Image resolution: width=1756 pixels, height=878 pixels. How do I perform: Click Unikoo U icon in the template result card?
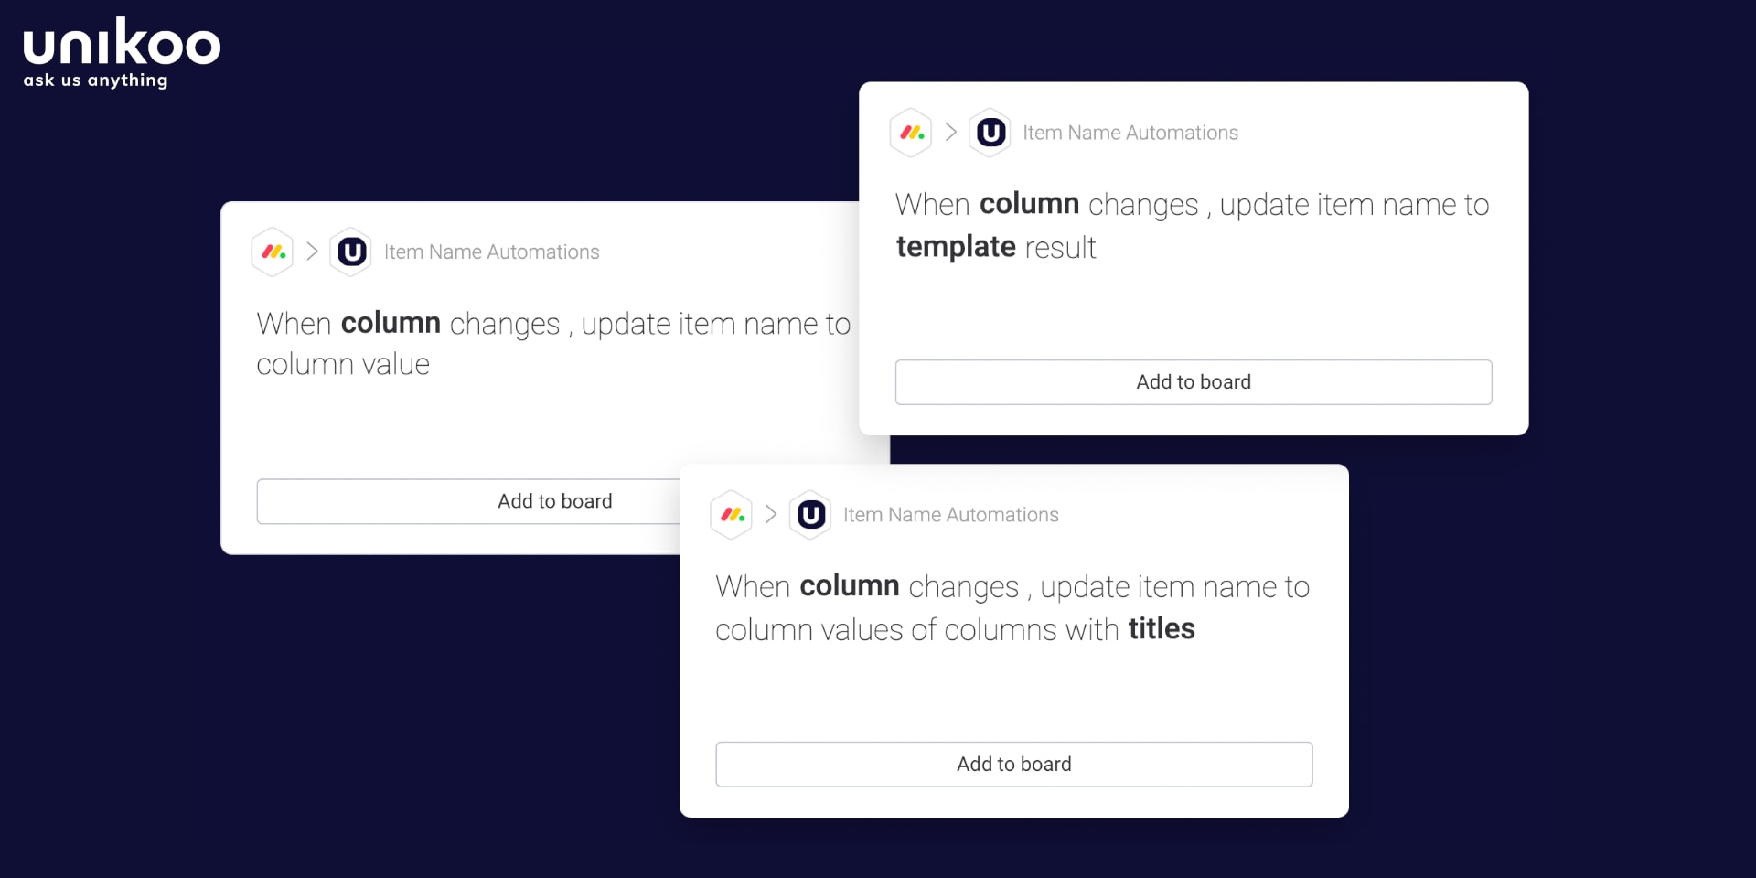(x=990, y=133)
